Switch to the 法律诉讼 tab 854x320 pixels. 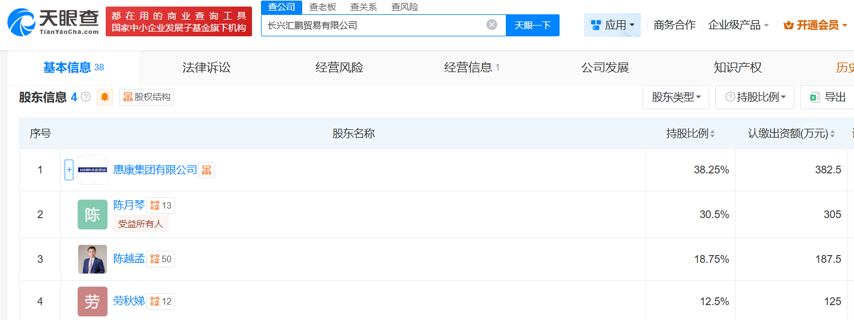tap(206, 67)
